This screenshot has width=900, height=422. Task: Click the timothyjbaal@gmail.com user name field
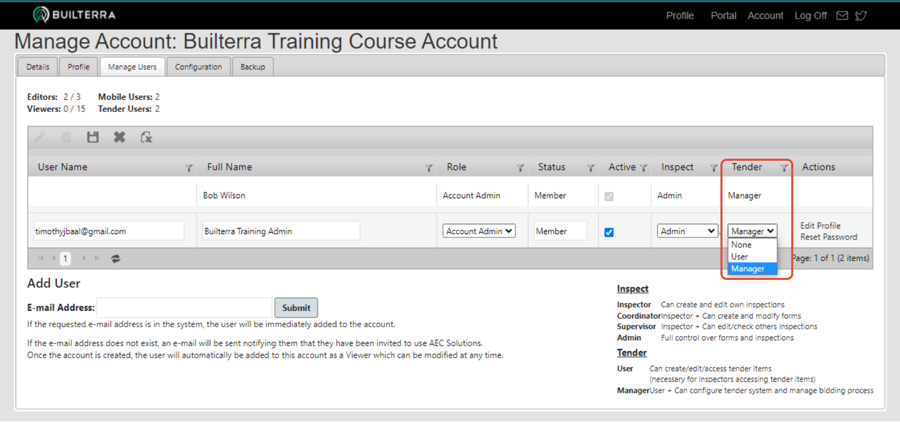(109, 231)
